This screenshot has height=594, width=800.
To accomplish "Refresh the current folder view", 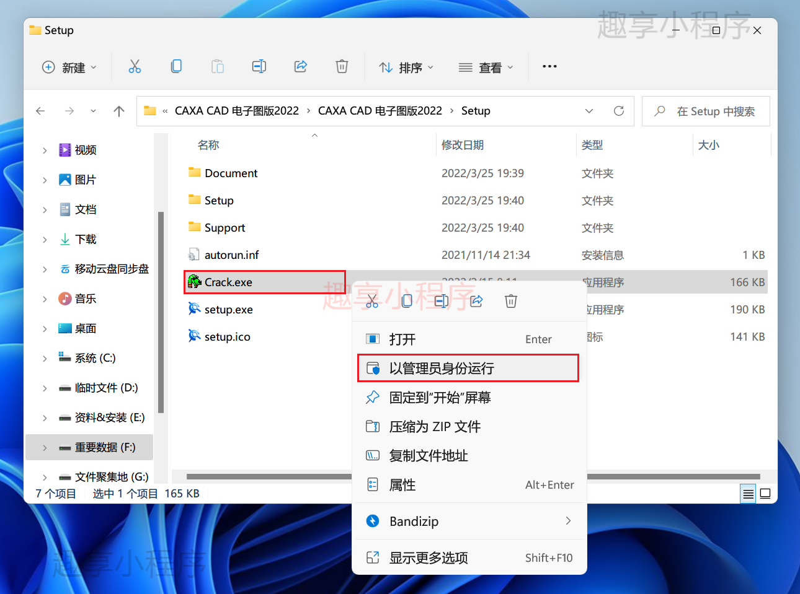I will pos(619,111).
